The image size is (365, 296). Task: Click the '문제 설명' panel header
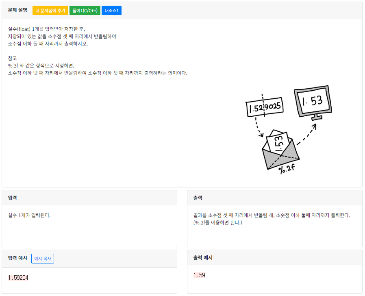click(17, 11)
